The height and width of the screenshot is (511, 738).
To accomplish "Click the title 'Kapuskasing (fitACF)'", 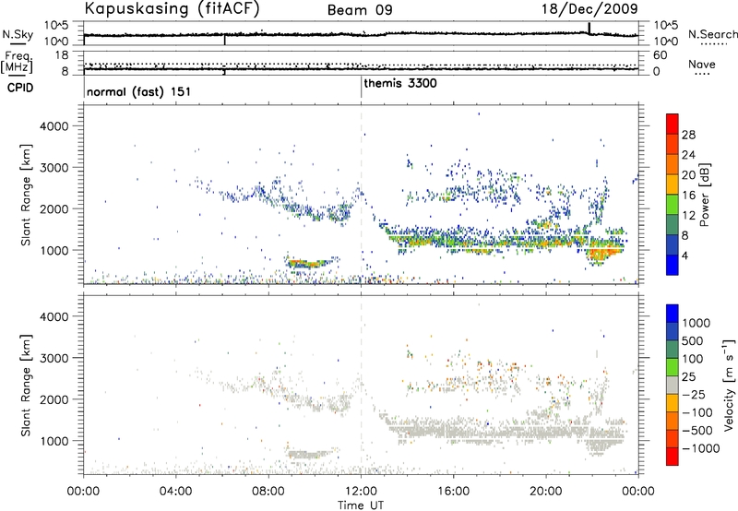I will (172, 8).
